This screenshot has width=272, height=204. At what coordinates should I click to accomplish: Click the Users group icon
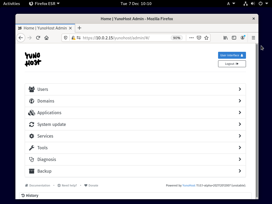(32, 89)
